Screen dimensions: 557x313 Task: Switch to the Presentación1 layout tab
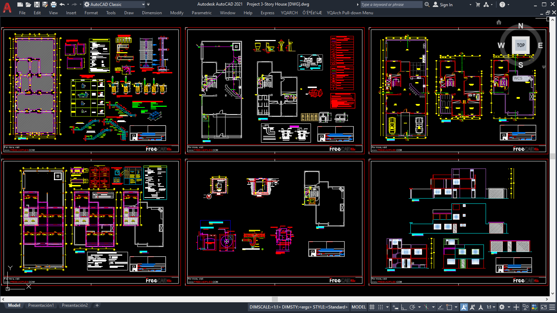(x=41, y=305)
